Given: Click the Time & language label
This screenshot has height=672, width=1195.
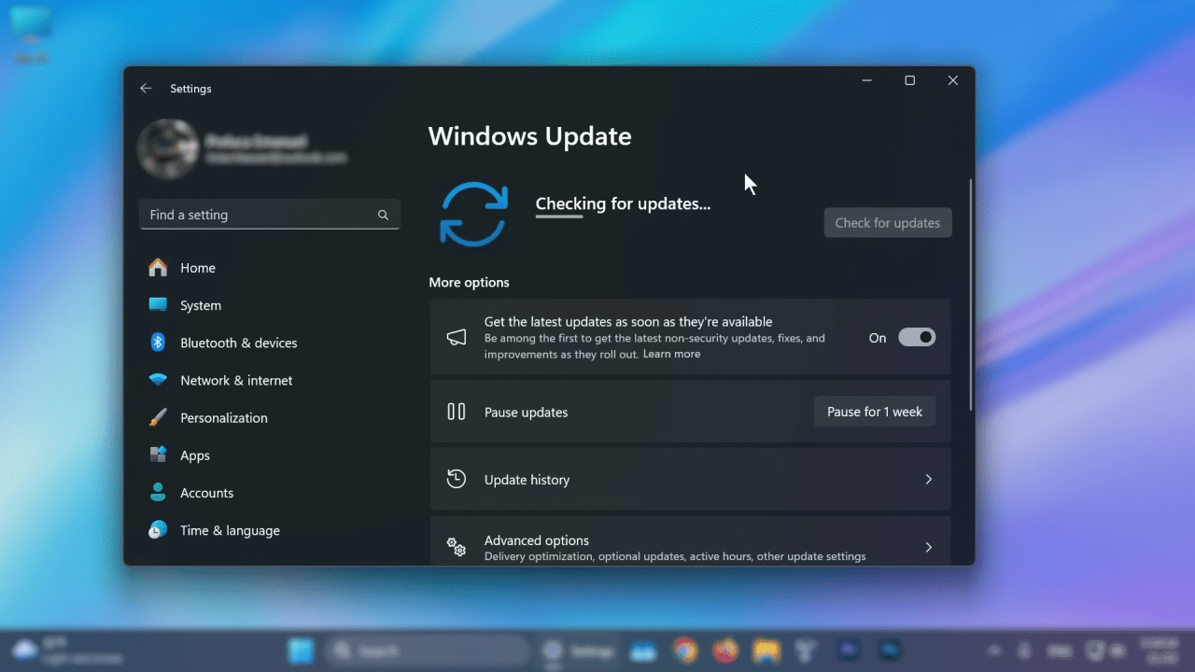Looking at the screenshot, I should click(230, 530).
